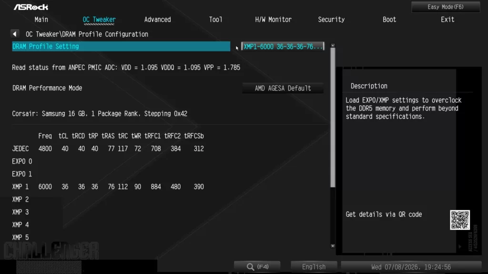
Task: Go back using the left arrow icon
Action: tap(15, 34)
